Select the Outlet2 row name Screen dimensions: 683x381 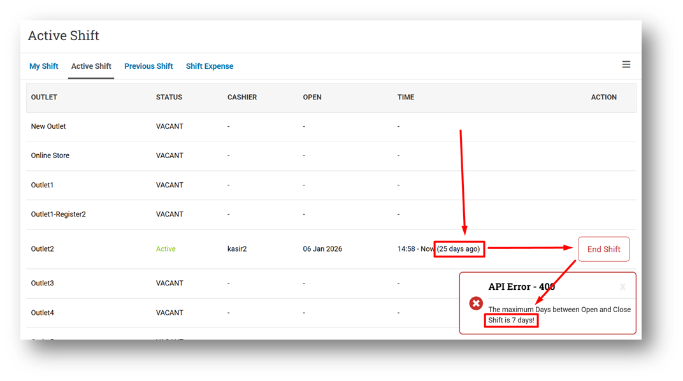42,249
